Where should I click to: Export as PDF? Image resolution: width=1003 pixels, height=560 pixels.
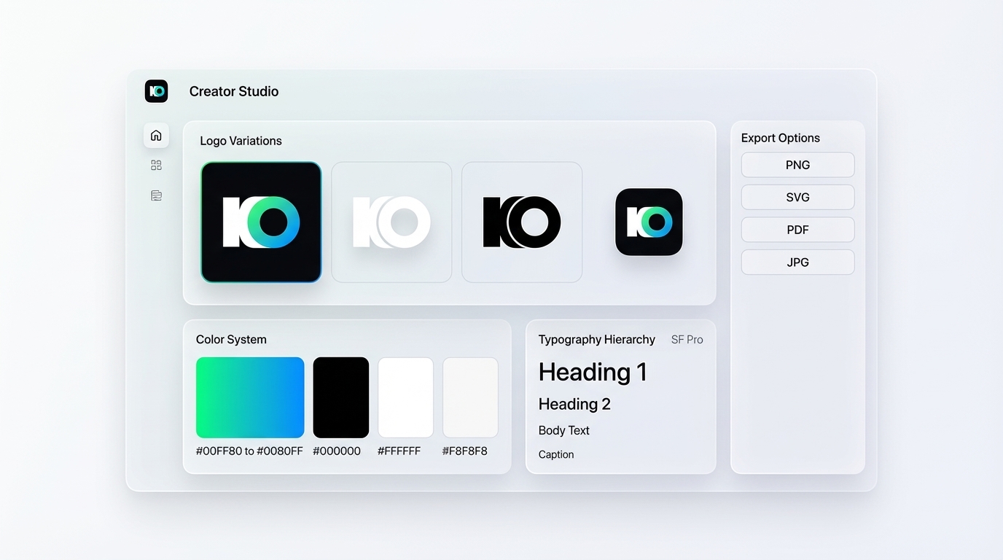(797, 230)
